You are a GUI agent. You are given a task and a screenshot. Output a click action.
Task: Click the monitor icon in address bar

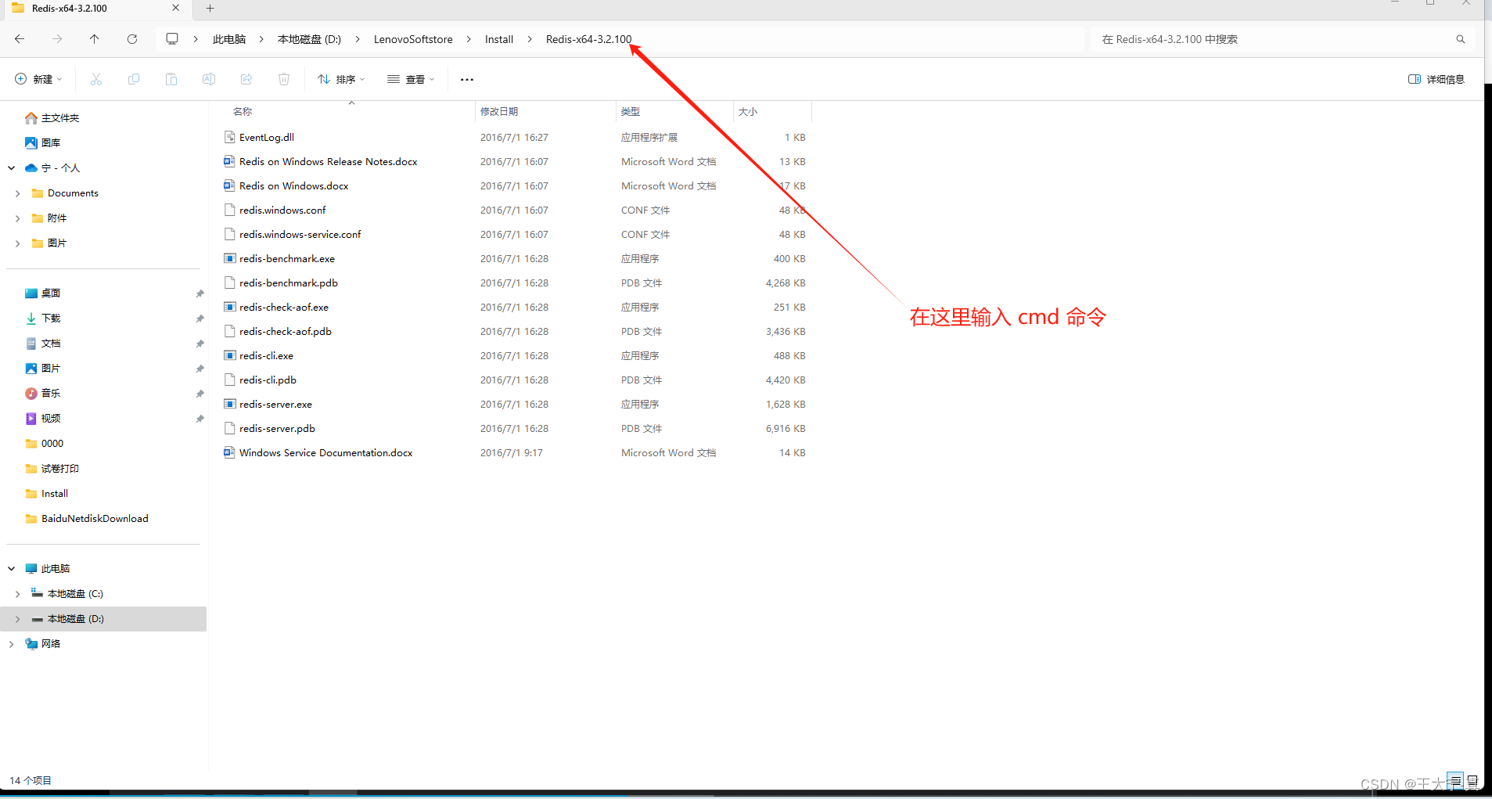pyautogui.click(x=172, y=39)
